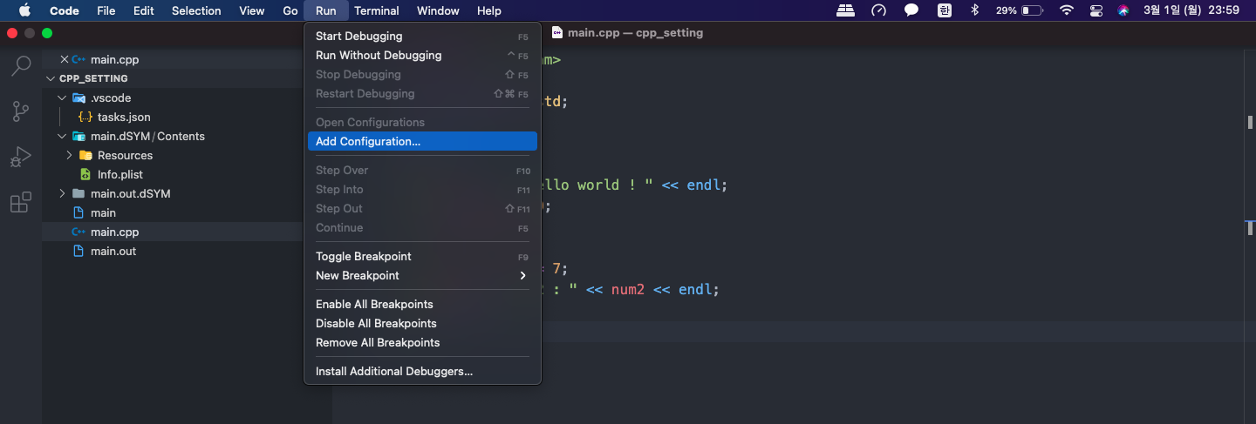Open New Breakpoint submenu arrow
The width and height of the screenshot is (1256, 424).
(x=523, y=276)
